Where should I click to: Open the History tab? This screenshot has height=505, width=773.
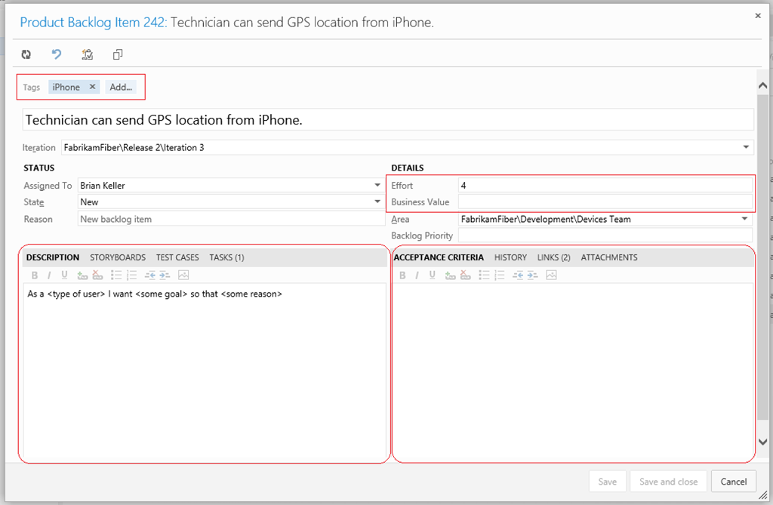510,257
